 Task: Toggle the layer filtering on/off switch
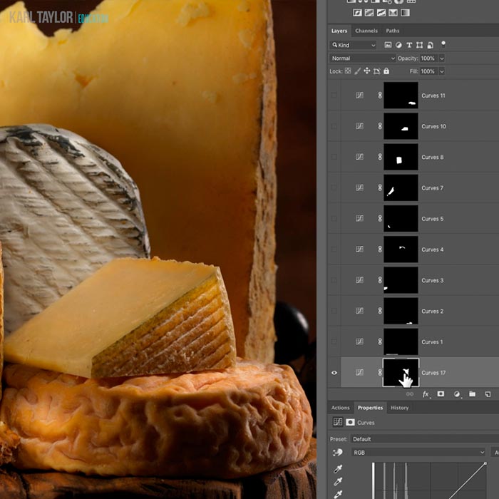[x=443, y=44]
